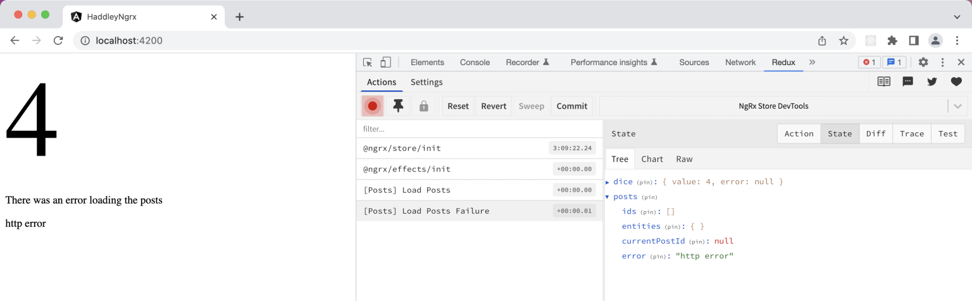The width and height of the screenshot is (972, 301).
Task: Switch to the Diff inspector tab
Action: pos(876,133)
